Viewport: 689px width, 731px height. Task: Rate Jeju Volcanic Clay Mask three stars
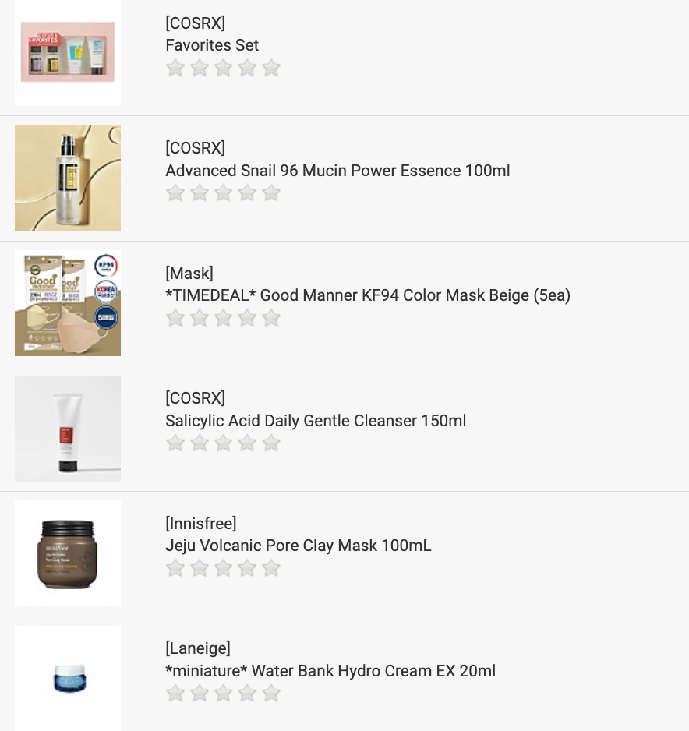click(x=224, y=568)
